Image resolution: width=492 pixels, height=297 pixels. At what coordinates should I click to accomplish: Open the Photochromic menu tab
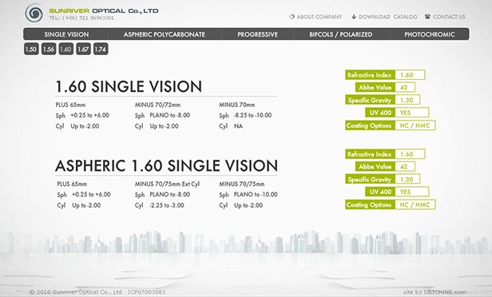click(x=429, y=34)
